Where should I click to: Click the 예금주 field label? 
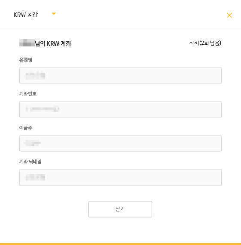tap(26, 128)
